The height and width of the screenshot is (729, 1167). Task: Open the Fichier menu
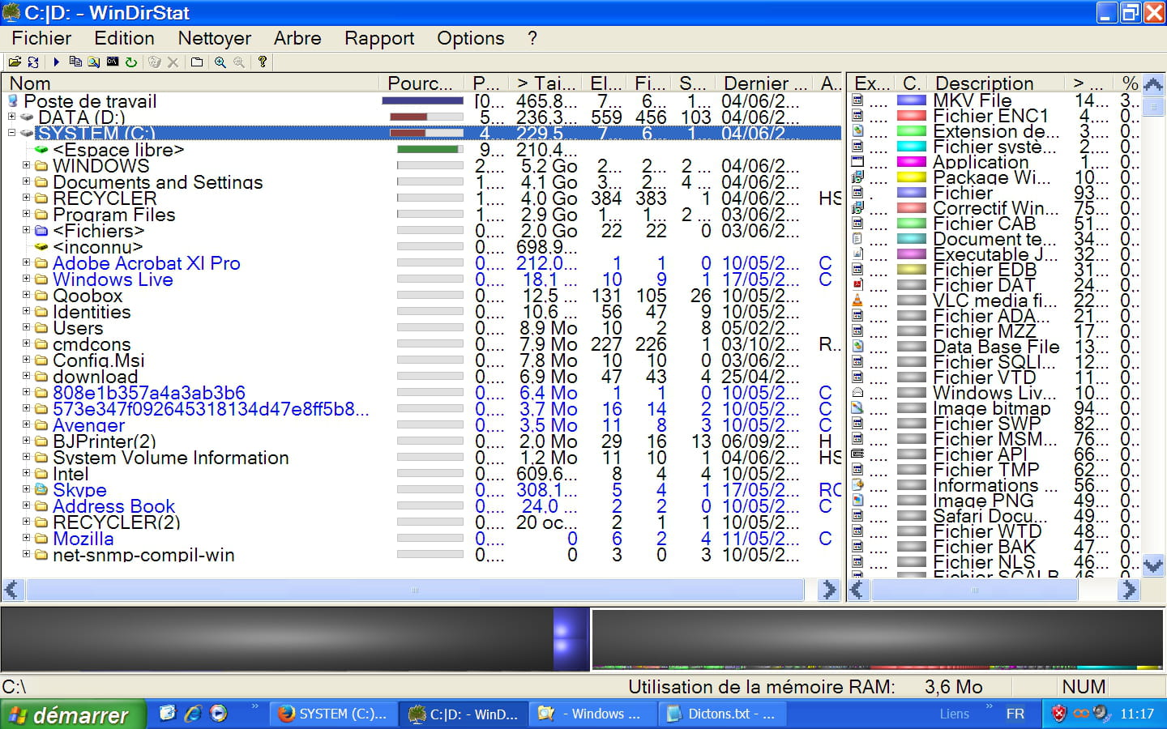[41, 38]
